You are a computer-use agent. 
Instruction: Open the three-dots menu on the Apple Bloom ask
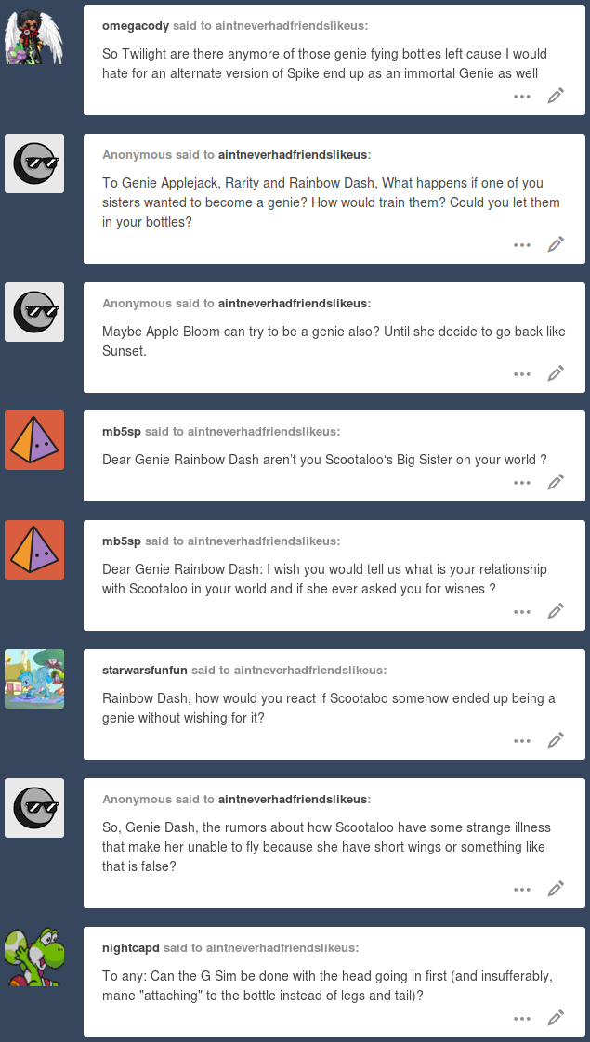coord(522,374)
